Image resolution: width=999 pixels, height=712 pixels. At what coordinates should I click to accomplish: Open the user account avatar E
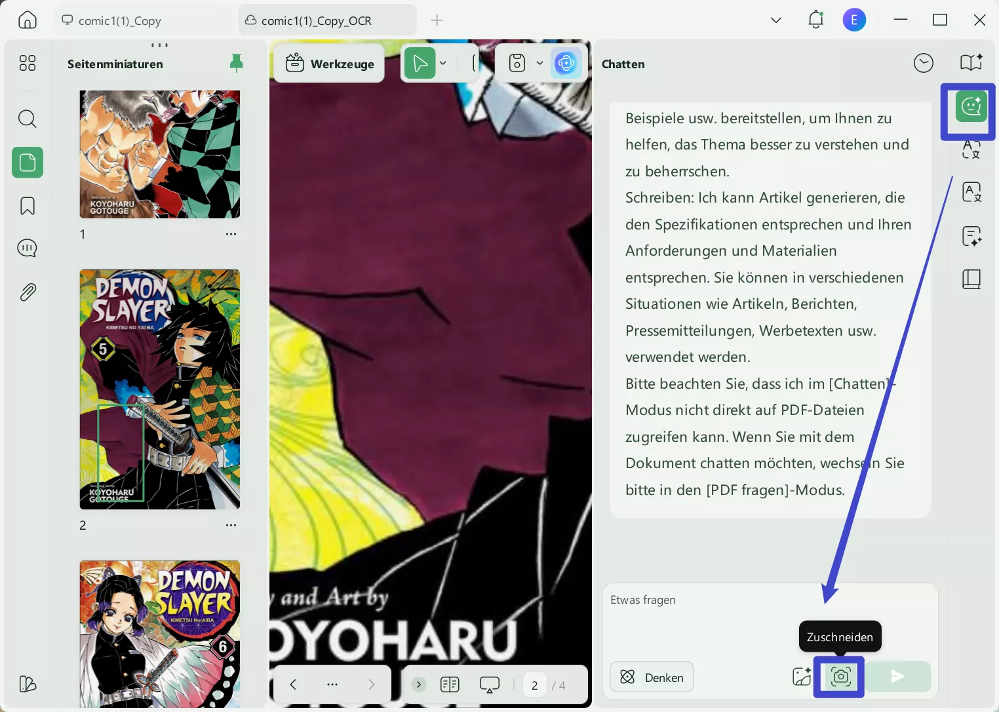pos(854,20)
